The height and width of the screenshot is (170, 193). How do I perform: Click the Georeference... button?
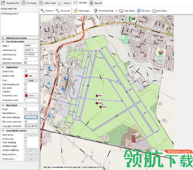point(31,113)
